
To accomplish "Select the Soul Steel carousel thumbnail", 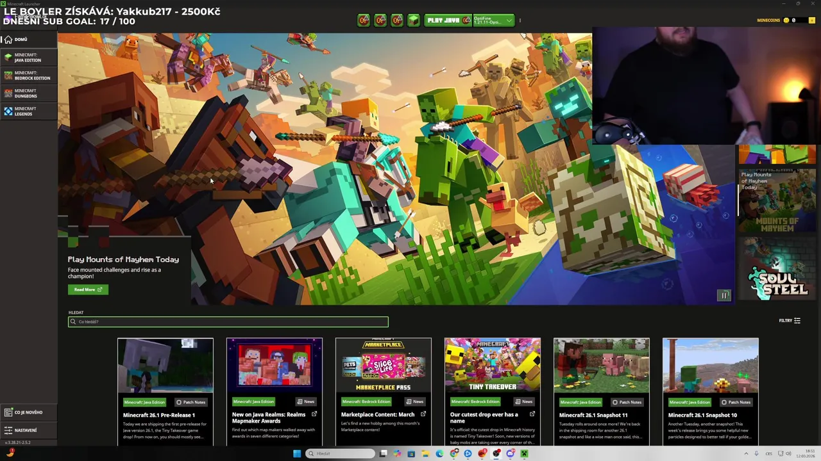I will 777,268.
